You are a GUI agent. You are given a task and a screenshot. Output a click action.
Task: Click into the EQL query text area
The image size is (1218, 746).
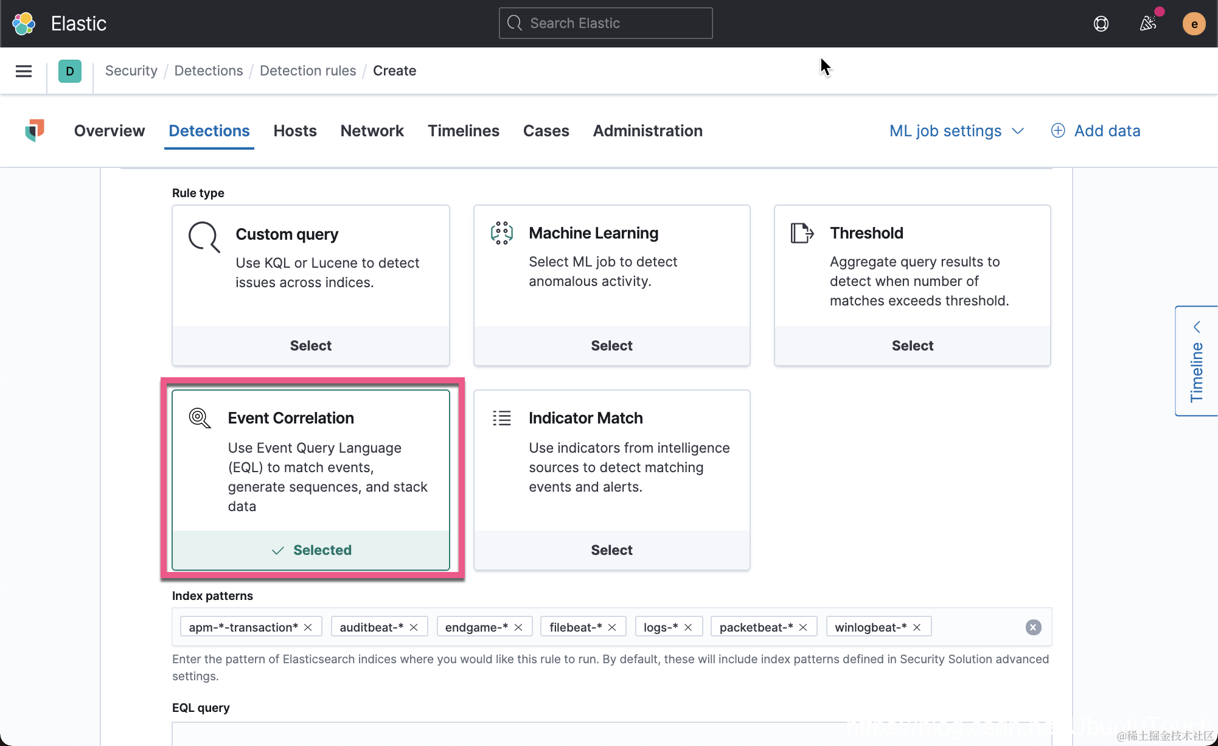[611, 734]
